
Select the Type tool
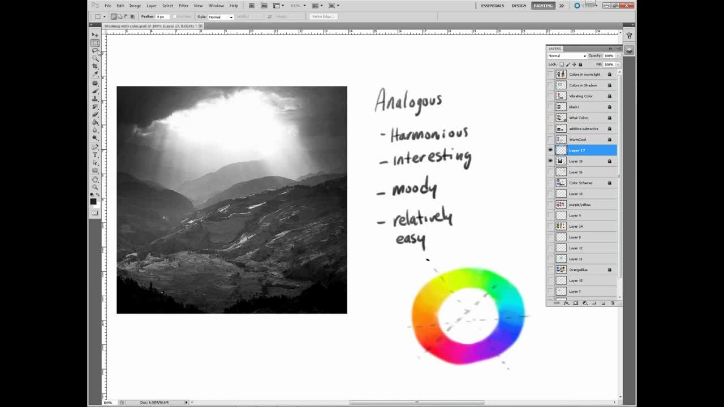point(95,155)
